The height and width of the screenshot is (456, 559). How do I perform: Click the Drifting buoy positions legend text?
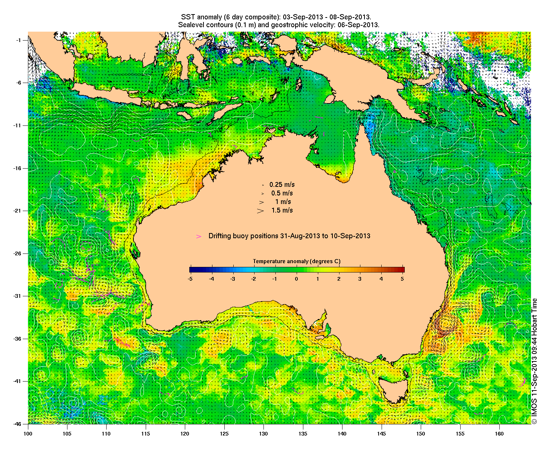point(290,236)
